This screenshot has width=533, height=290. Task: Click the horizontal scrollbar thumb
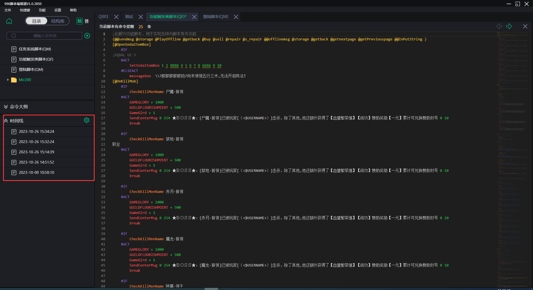coord(211,289)
